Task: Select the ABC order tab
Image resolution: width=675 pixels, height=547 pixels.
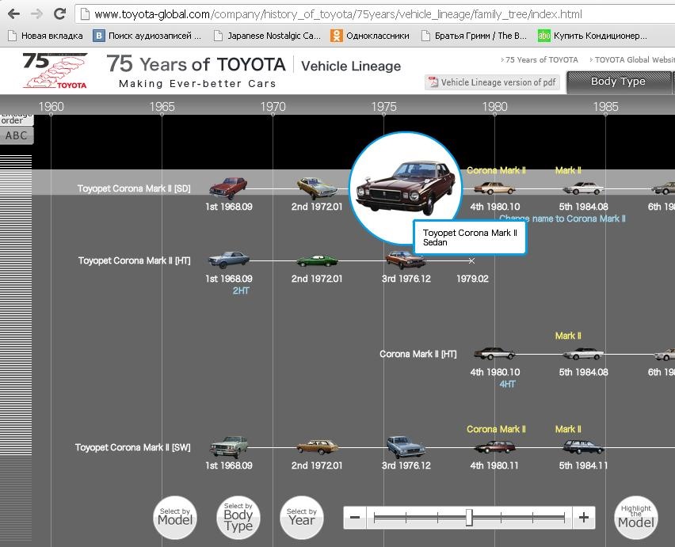Action: [x=17, y=135]
